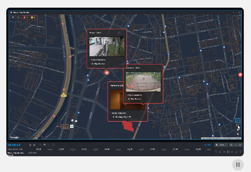Click the fullscreen brackets icon under cursor
The image size is (251, 172).
pyautogui.click(x=238, y=125)
